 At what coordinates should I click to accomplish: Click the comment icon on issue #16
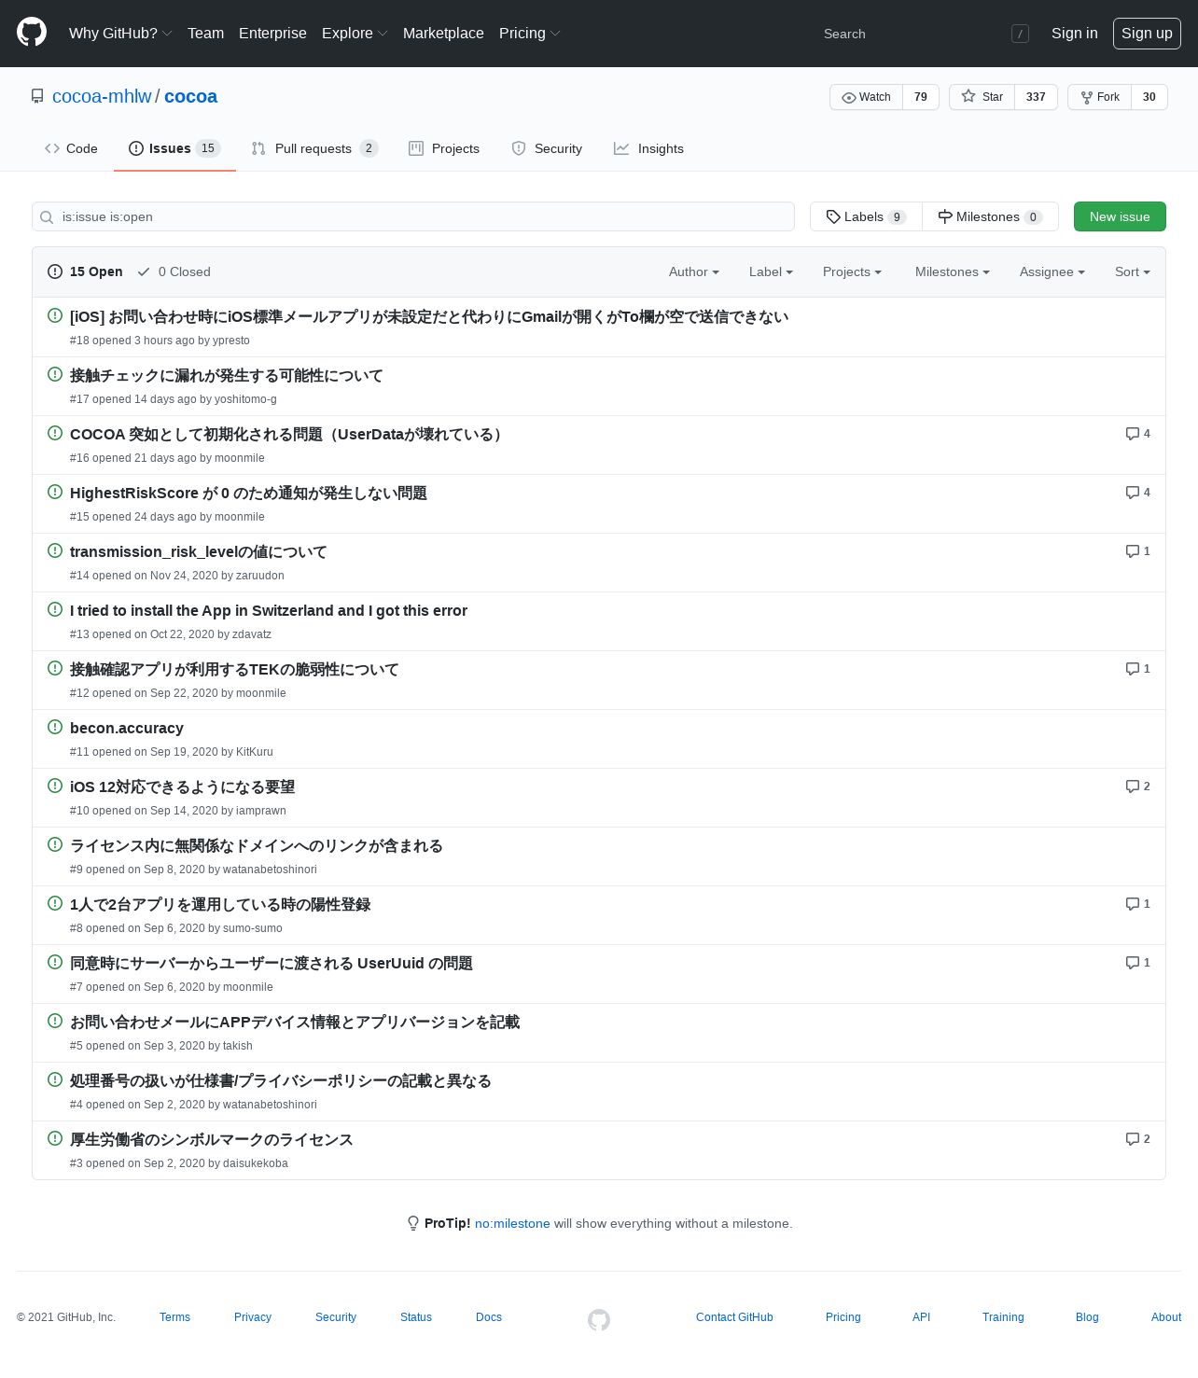(1132, 434)
